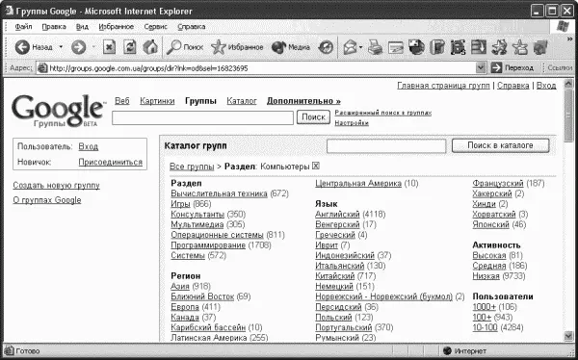Screen dimensions: 578x360
Task: Select Высокая activity link
Action: tap(489, 255)
